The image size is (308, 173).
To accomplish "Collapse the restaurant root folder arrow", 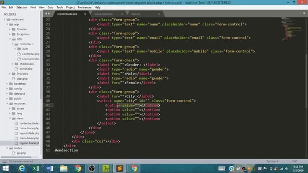I will [x=4, y=19].
